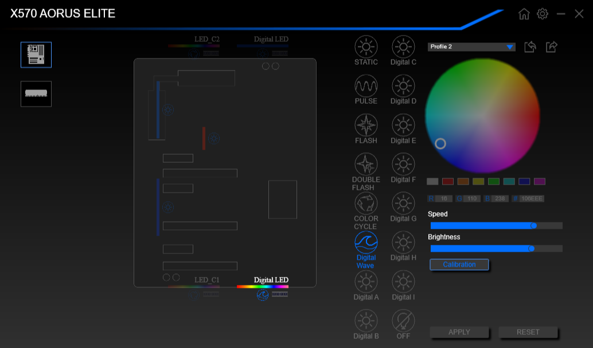The height and width of the screenshot is (348, 593).
Task: Choose the green color swatch
Action: 494,182
